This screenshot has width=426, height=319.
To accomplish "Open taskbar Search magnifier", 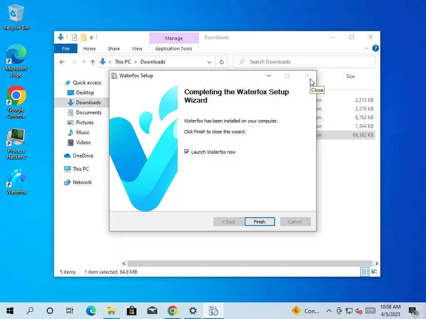I will pos(30,311).
